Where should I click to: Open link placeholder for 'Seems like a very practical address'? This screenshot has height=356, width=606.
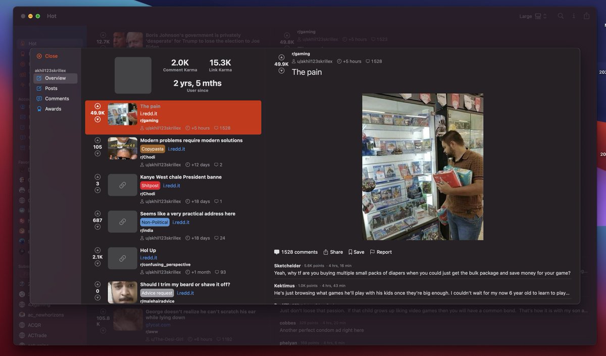tap(123, 222)
